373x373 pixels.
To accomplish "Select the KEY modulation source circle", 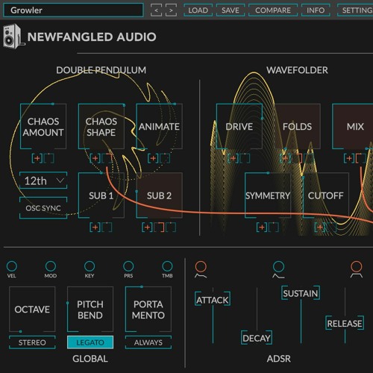I will pos(90,266).
